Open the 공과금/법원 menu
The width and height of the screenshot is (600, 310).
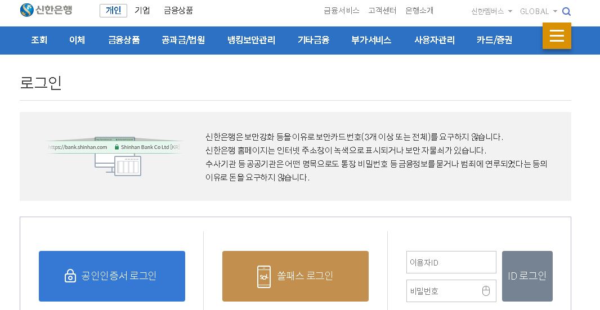click(183, 40)
